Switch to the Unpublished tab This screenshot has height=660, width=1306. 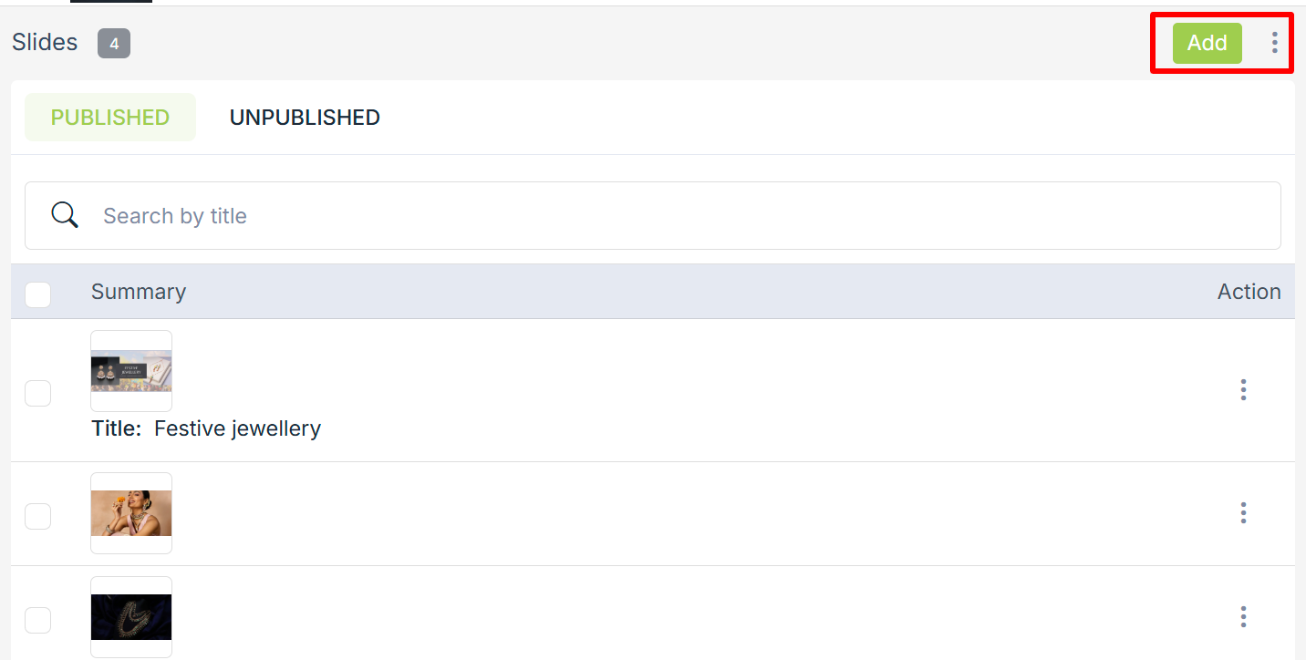pyautogui.click(x=305, y=118)
